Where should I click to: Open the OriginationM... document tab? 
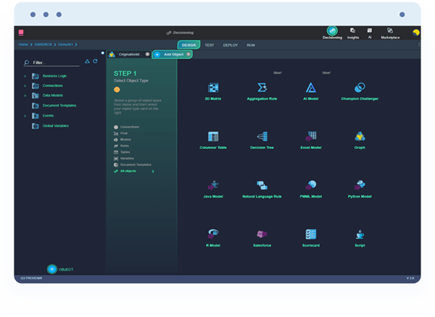[x=129, y=54]
